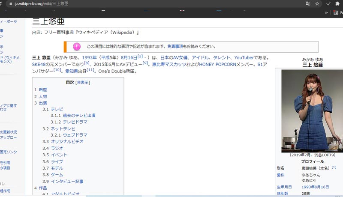Click the page title 三上悠亜
Viewport: 343px width, 197px height.
click(48, 21)
